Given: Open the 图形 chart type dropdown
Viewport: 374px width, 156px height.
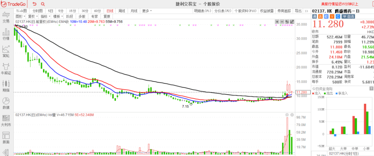Looking at the screenshot, I should (20, 17).
